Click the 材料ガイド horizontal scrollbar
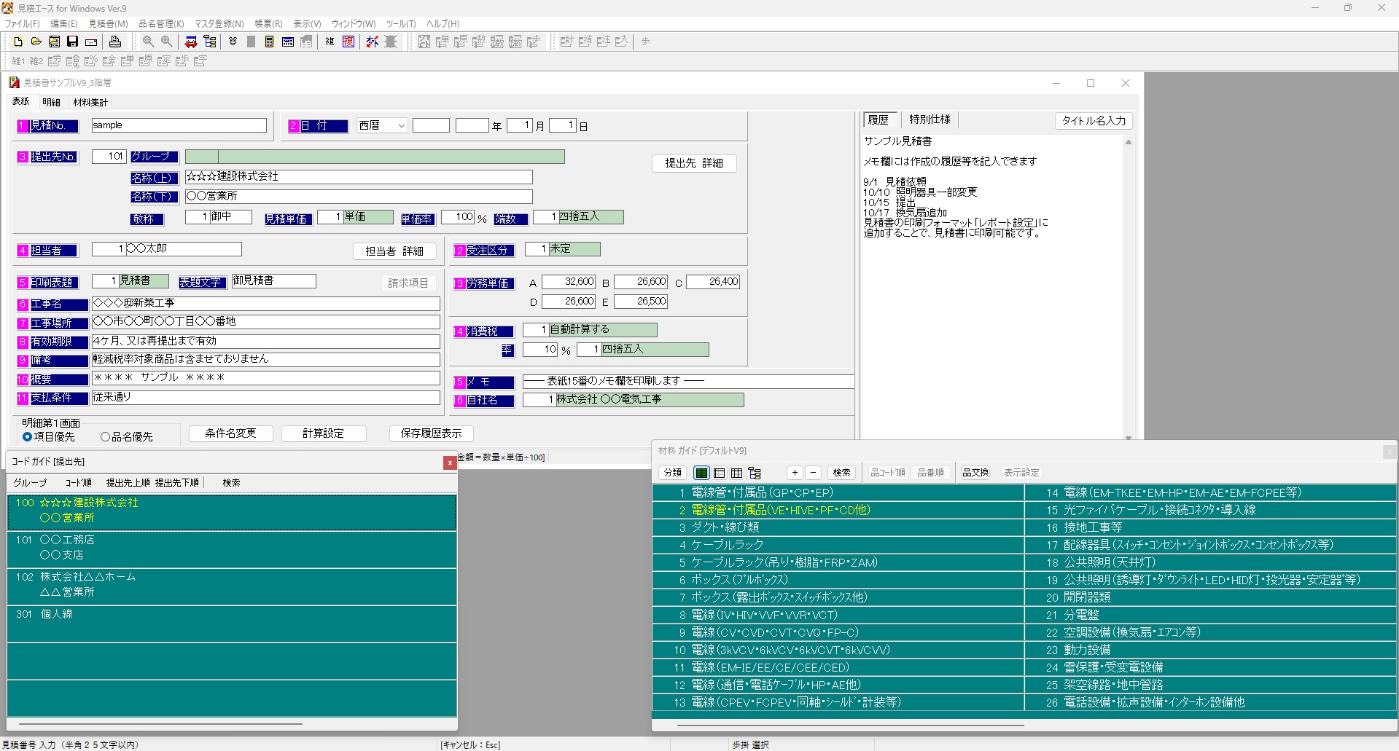 click(x=851, y=726)
